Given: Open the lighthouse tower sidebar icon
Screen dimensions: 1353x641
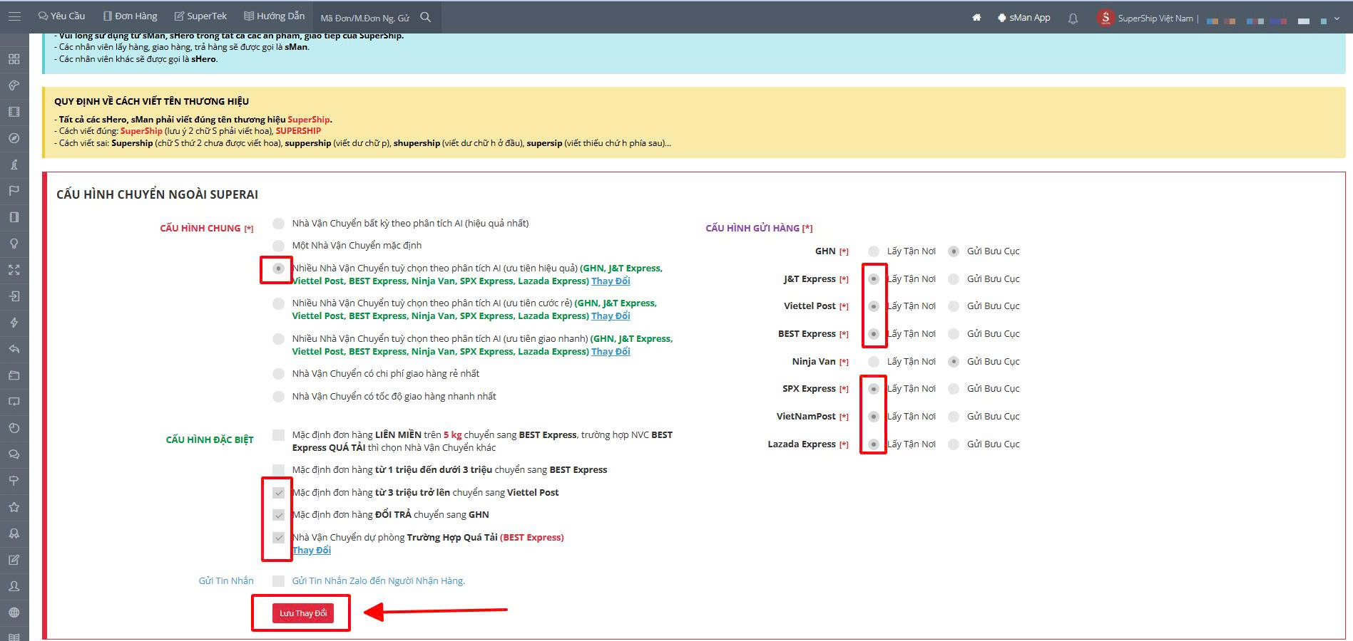Looking at the screenshot, I should pos(14,165).
